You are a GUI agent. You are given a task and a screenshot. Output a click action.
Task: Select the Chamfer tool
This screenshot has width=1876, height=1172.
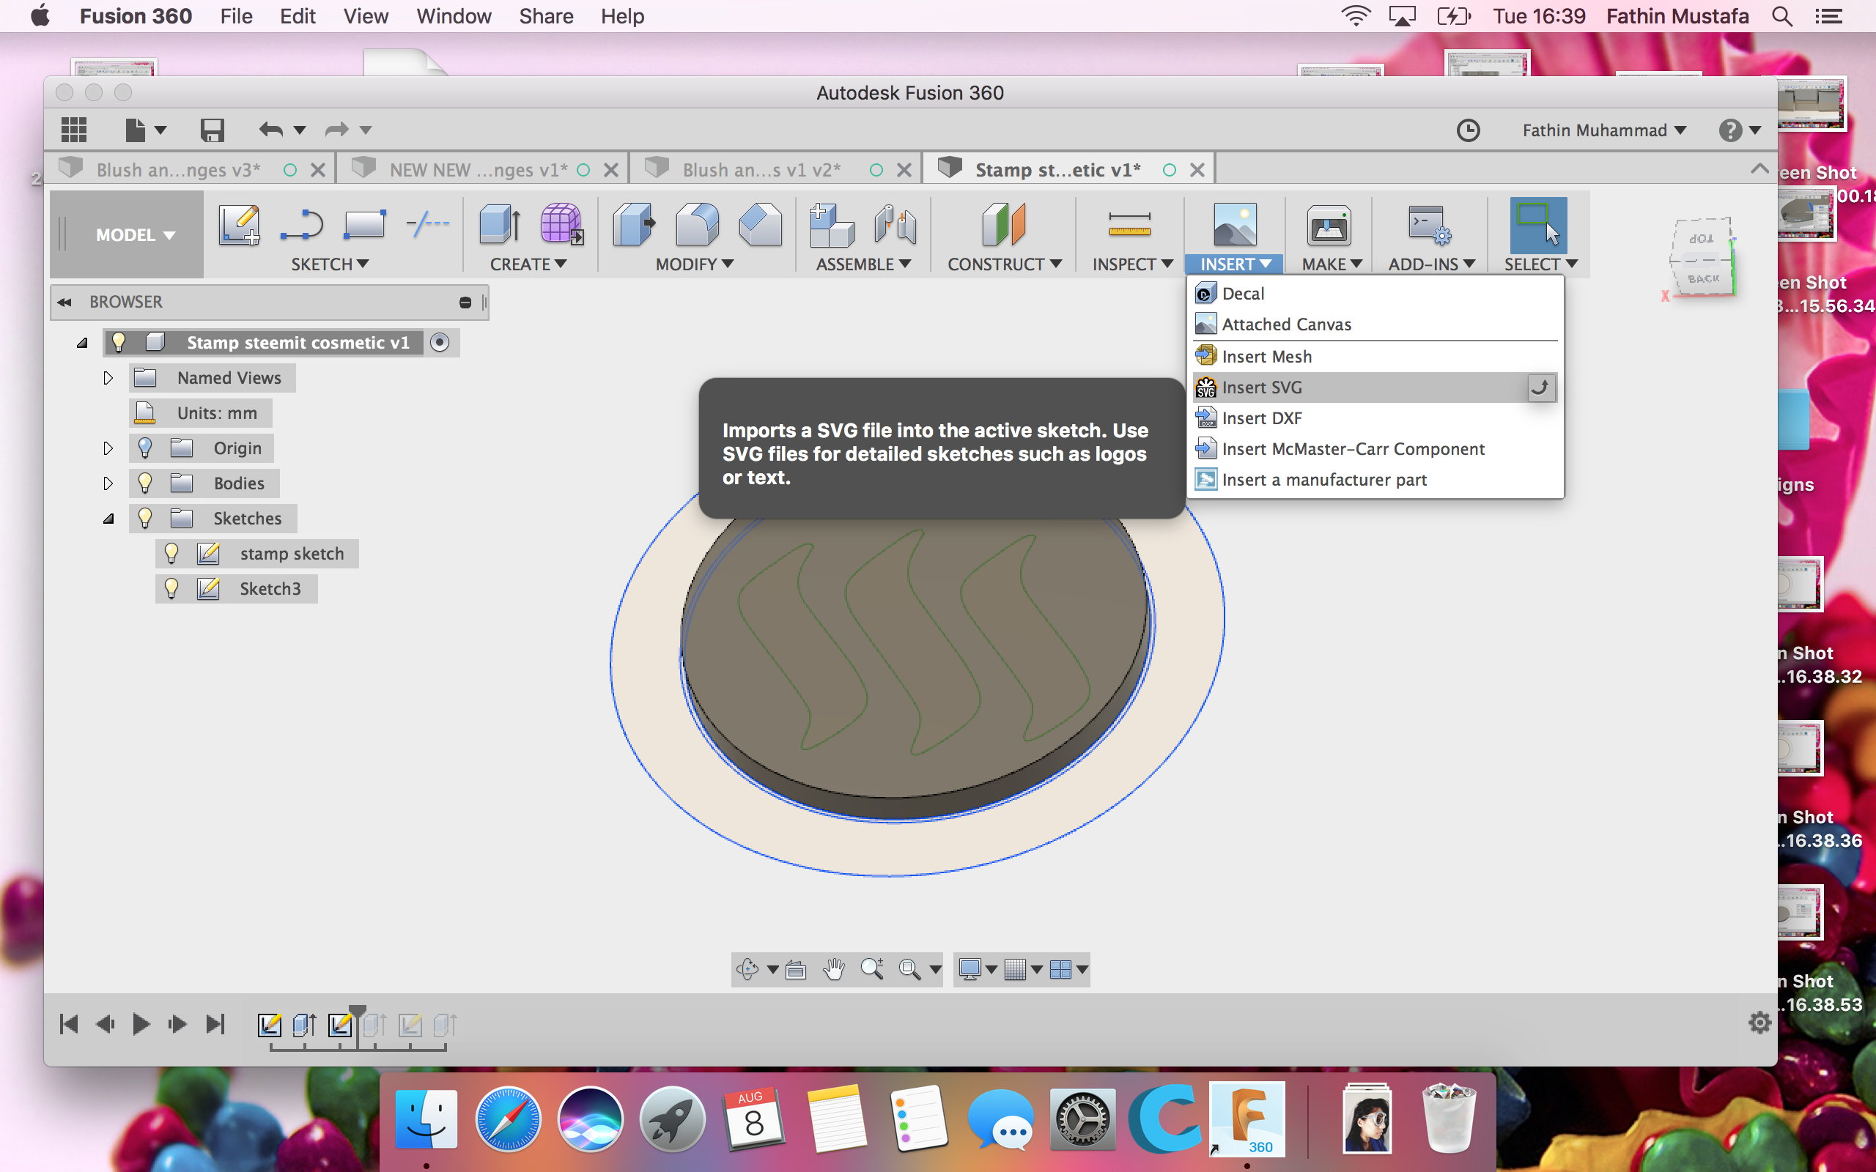point(761,225)
